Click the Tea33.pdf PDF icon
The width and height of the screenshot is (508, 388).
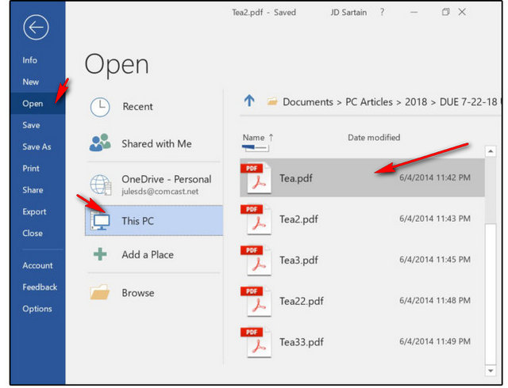pos(256,342)
